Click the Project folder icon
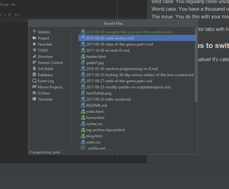 pos(34,38)
